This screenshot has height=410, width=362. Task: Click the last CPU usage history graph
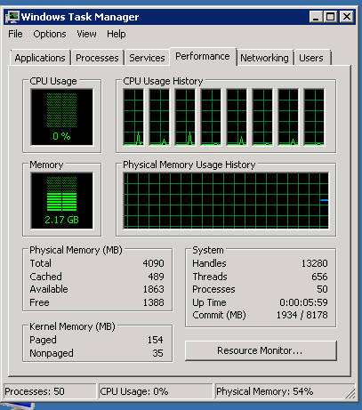[314, 117]
